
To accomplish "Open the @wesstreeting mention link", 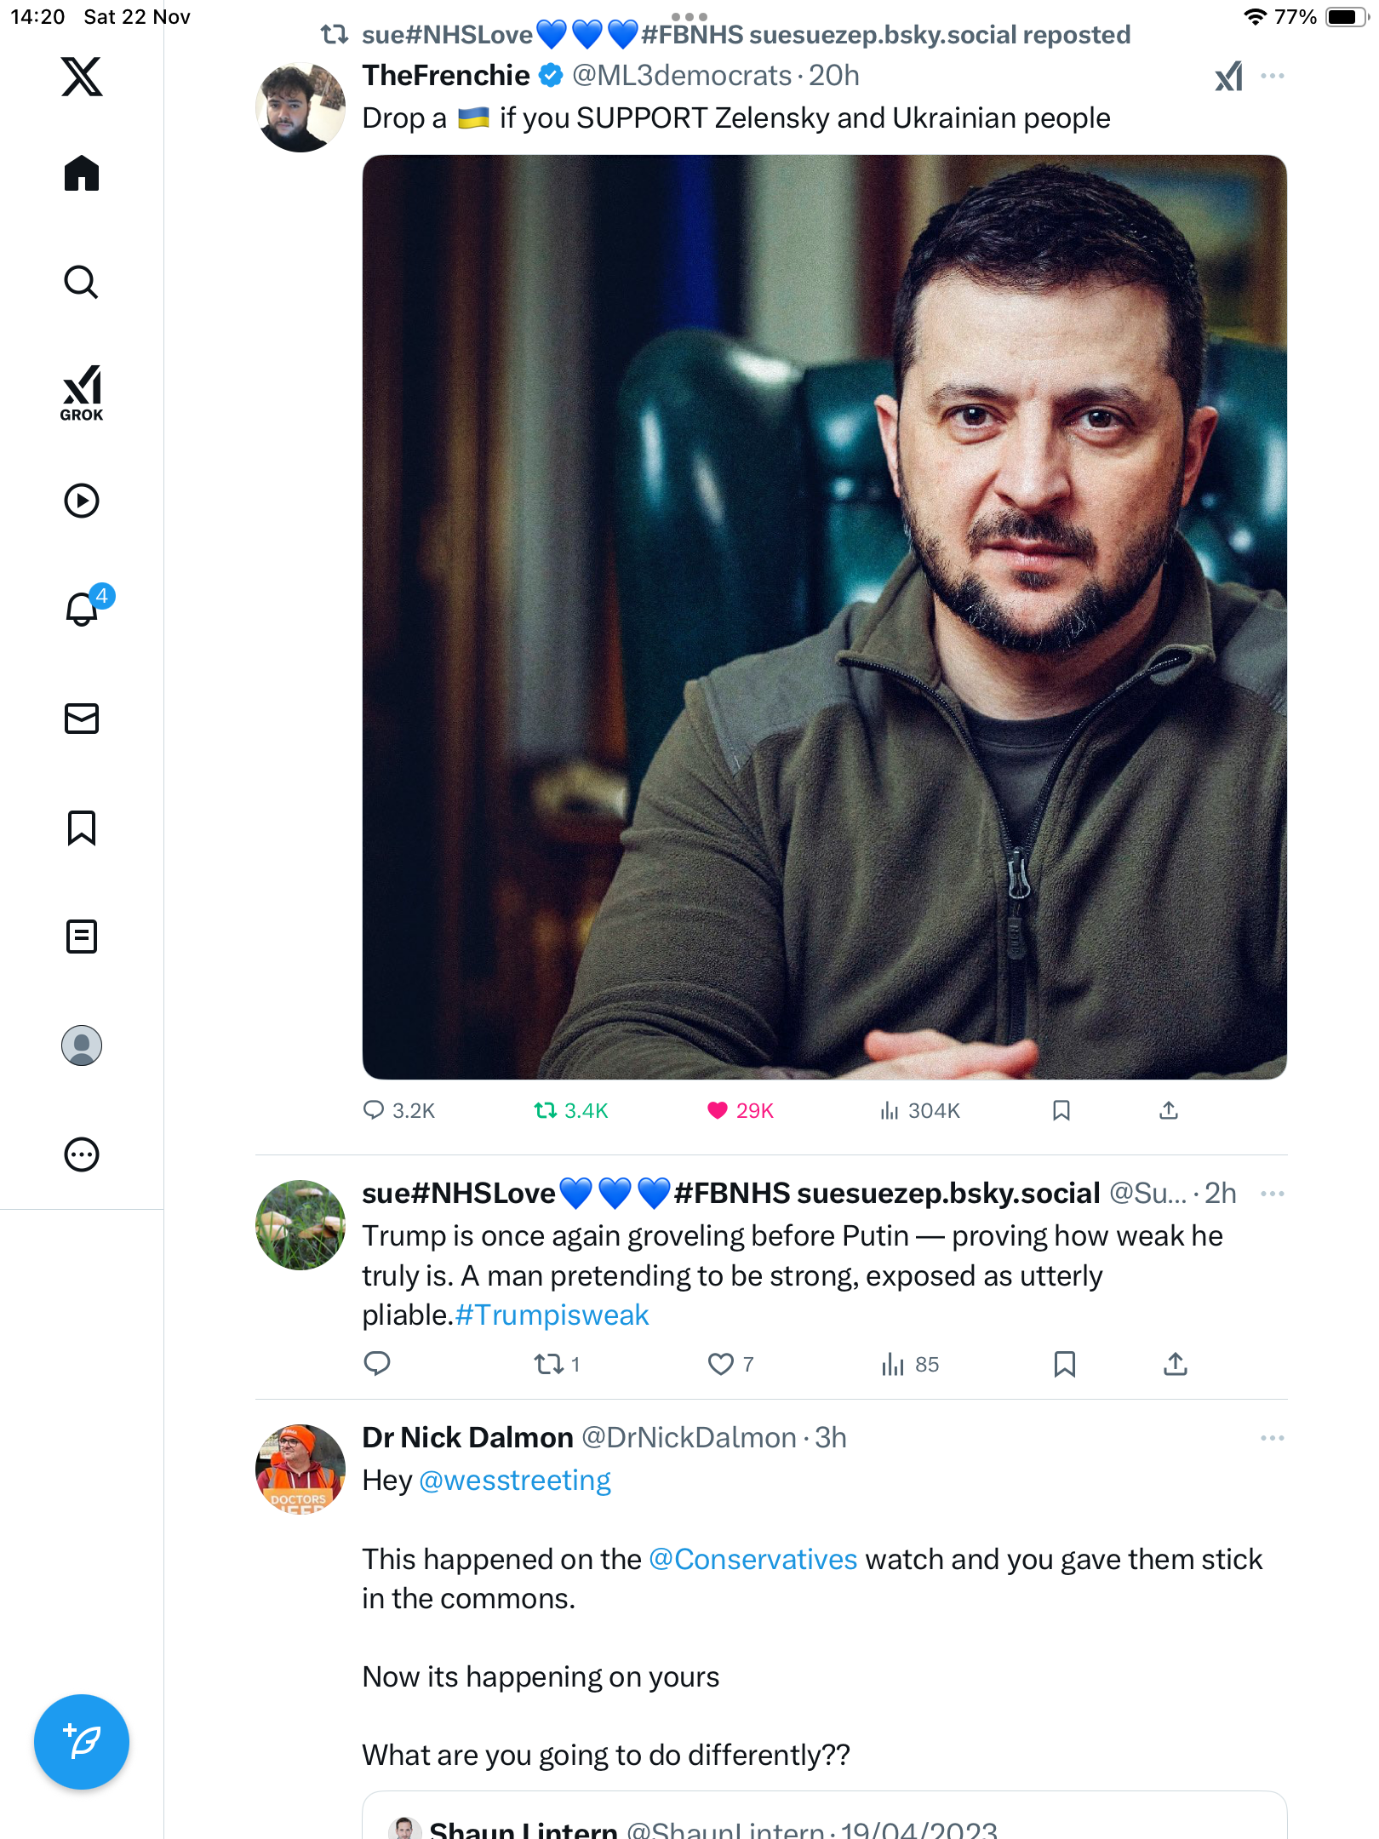I will (515, 1481).
